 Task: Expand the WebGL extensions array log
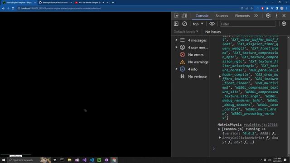(x=220, y=77)
